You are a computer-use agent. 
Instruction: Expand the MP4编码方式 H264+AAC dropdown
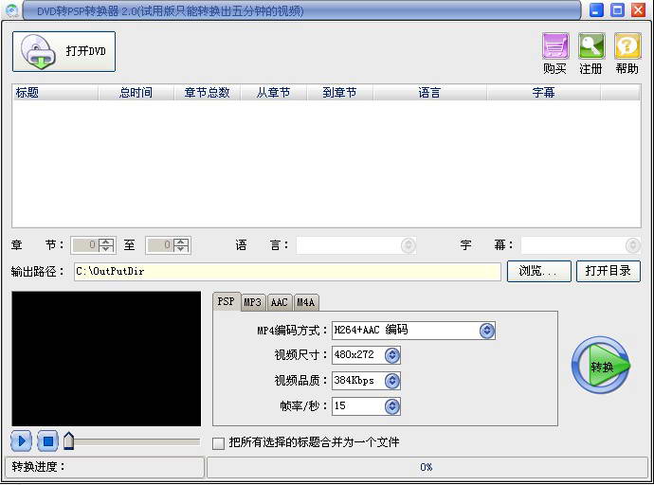coord(487,331)
